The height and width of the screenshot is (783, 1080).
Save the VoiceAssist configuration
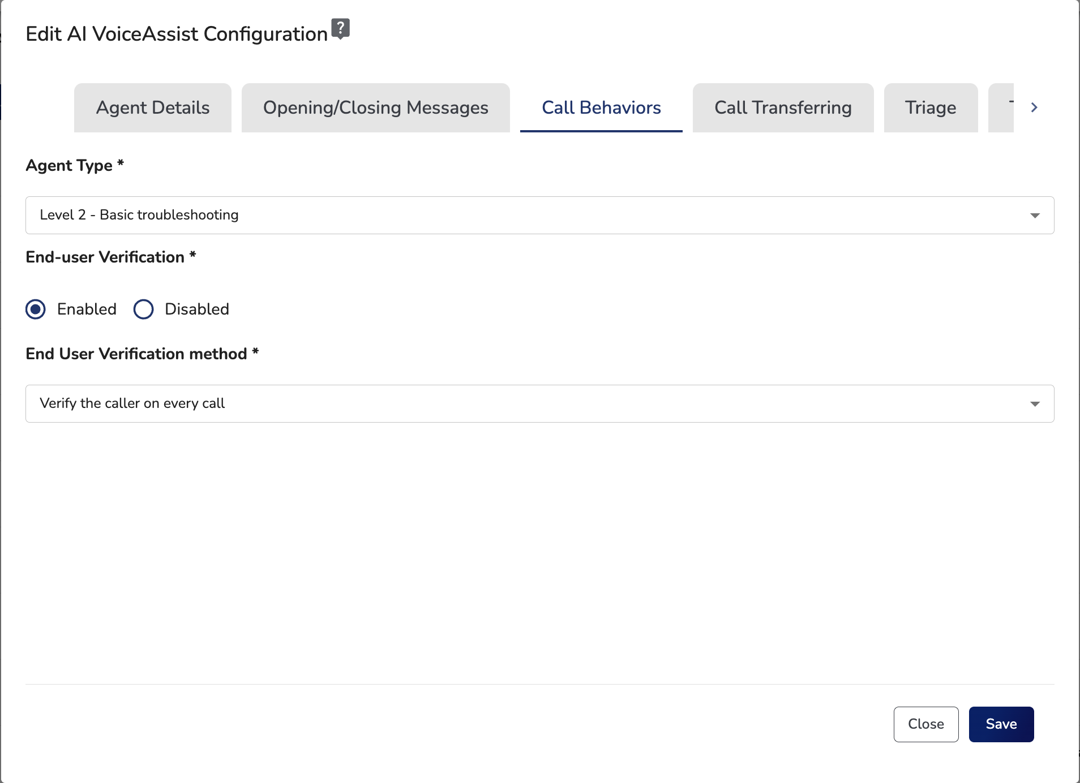(x=1001, y=724)
